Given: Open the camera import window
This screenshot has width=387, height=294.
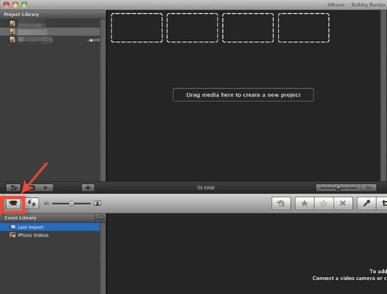Looking at the screenshot, I should coord(13,203).
